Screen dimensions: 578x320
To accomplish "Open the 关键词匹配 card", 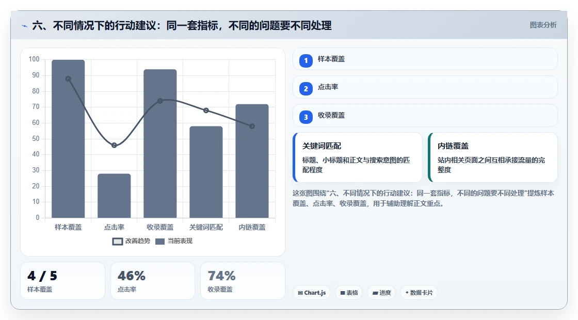I will (358, 157).
